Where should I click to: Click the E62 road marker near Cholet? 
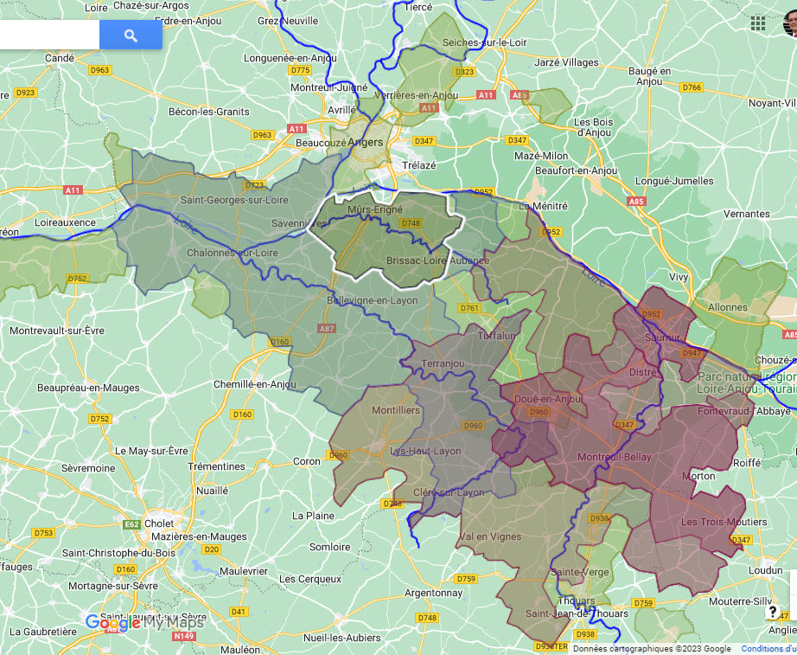(132, 523)
